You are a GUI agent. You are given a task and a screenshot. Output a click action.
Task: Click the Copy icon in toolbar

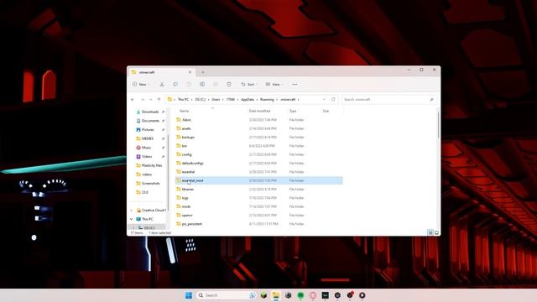(175, 84)
